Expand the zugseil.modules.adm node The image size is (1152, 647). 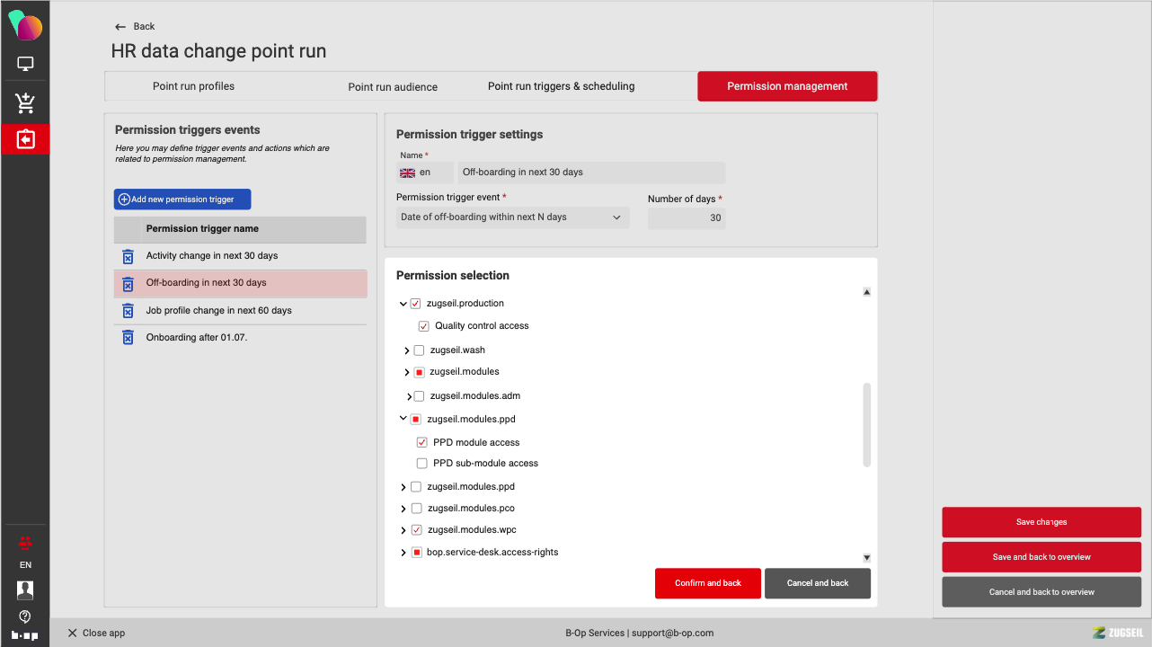(408, 396)
